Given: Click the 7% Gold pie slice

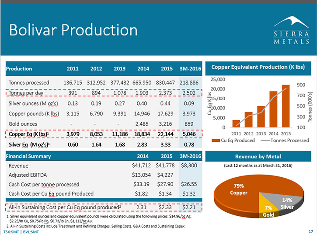Looking at the screenshot, I should tap(268, 211).
